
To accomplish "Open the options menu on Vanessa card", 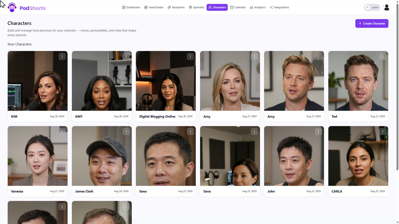I will [x=62, y=132].
